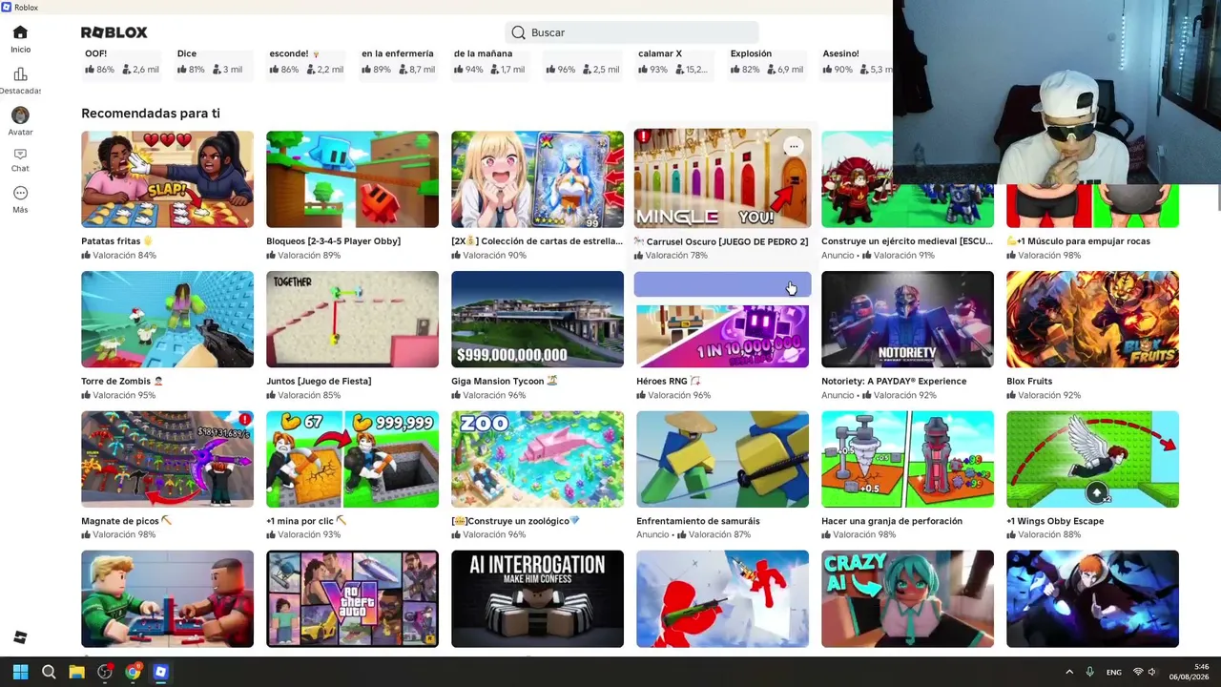
Task: Open options menu on Carrusel Oscuro card
Action: (x=794, y=146)
